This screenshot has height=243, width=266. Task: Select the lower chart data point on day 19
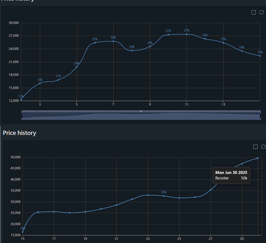tap(85, 212)
